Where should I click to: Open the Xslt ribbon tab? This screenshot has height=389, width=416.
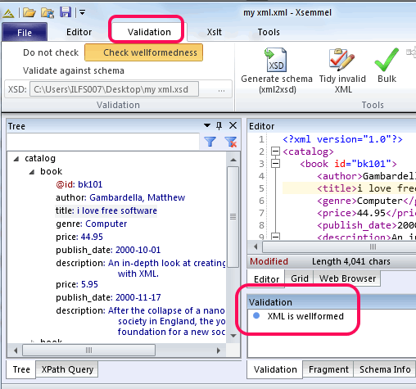pos(214,32)
